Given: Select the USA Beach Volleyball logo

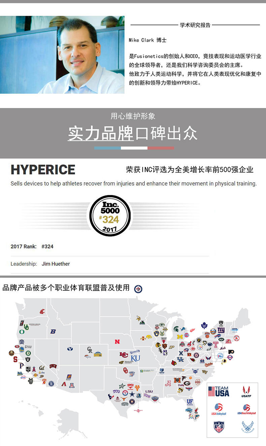Looking at the screenshot, I should [247, 409].
